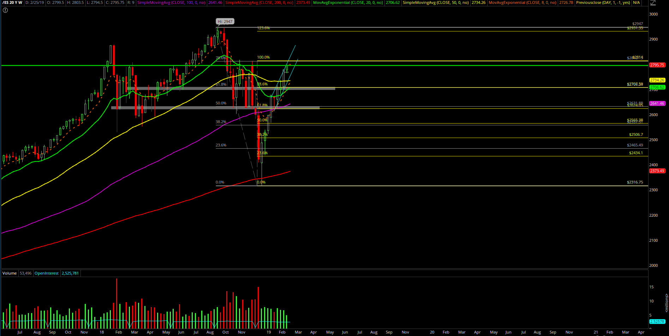Click the cyan 2.52578 open interest tag
669x336 pixels.
pyautogui.click(x=657, y=322)
